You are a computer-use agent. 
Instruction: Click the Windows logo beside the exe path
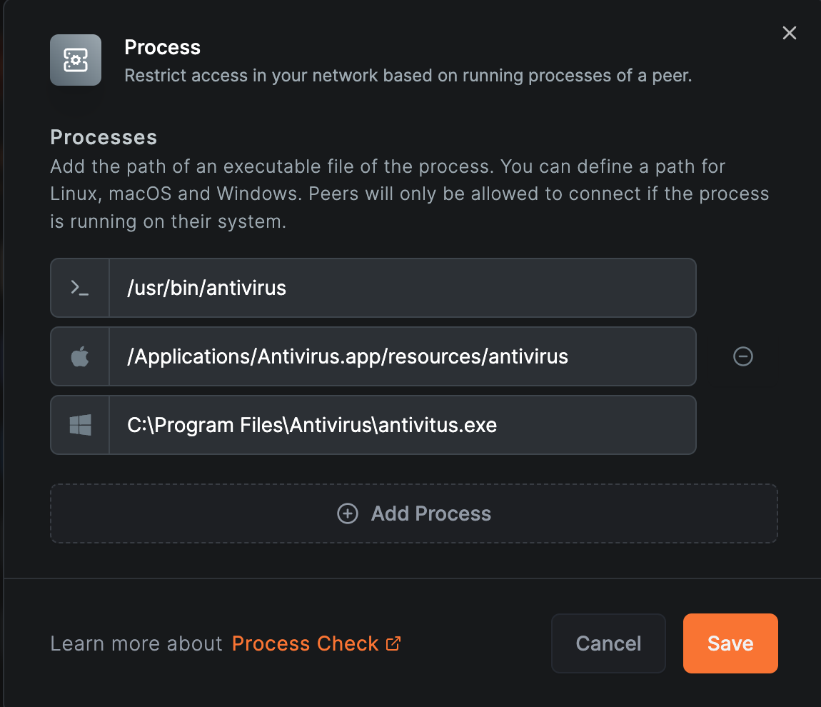pos(79,424)
